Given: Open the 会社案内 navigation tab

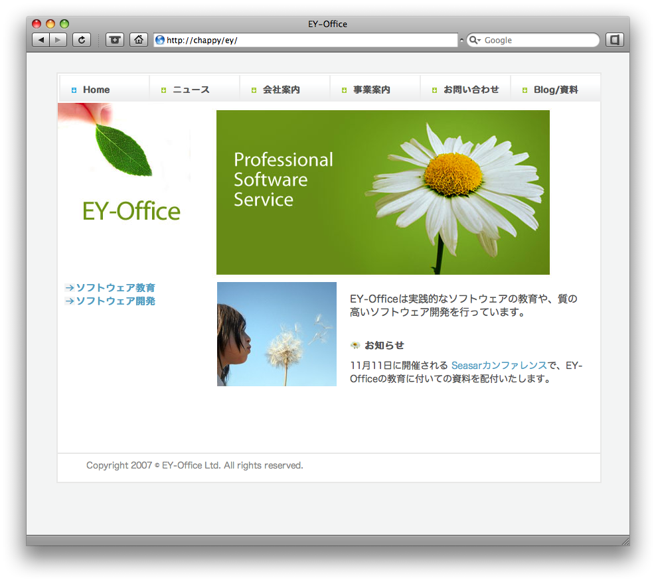Looking at the screenshot, I should point(285,88).
